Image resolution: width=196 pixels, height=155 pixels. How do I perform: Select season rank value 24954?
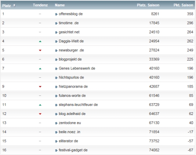click(154, 41)
